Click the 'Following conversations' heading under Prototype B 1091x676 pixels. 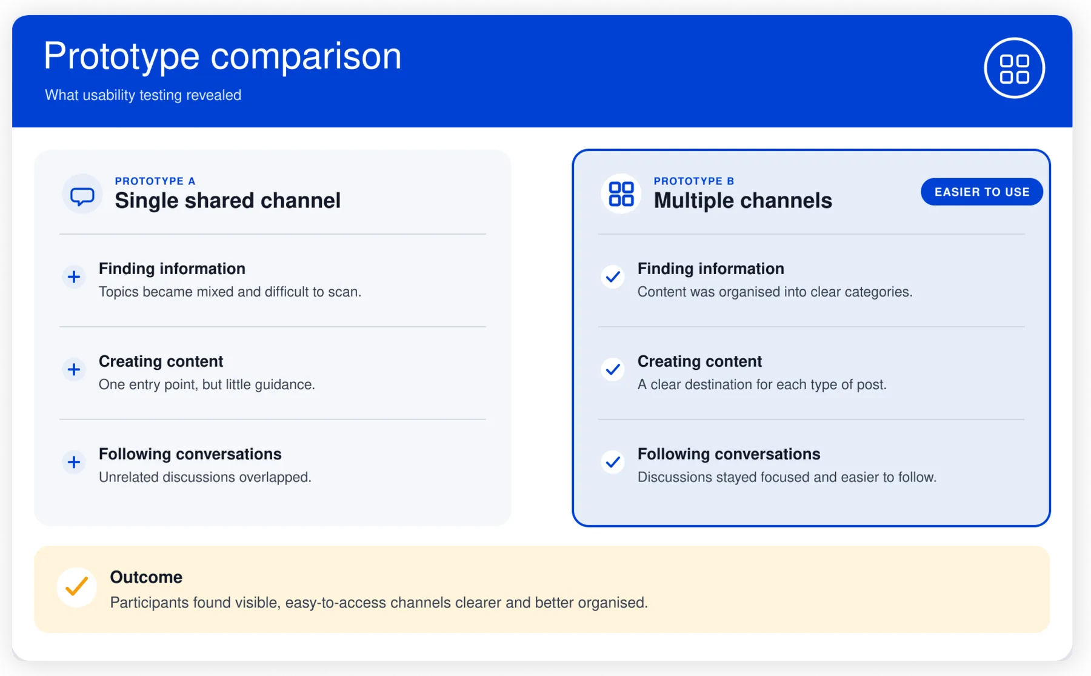point(729,454)
